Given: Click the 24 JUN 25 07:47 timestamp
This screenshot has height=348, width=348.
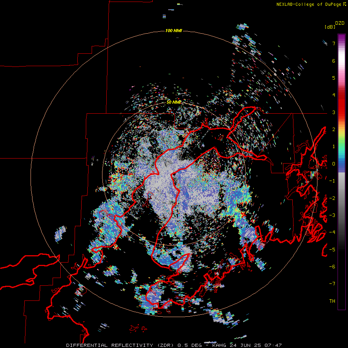Looking at the screenshot, I should point(257,345).
